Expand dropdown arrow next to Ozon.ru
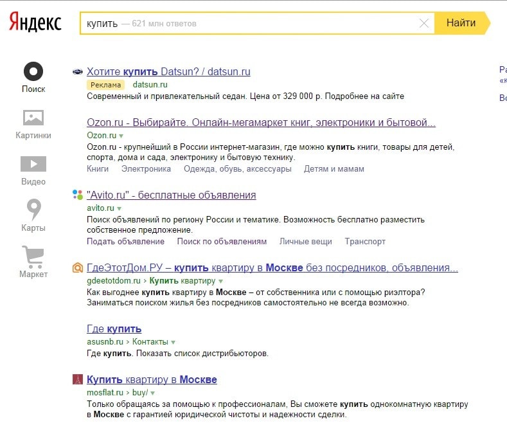 (x=121, y=136)
